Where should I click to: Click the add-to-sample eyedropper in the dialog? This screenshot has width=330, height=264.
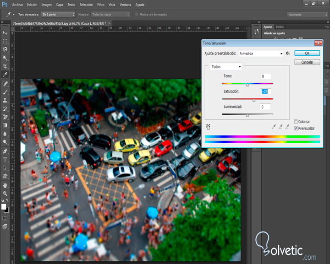point(280,127)
